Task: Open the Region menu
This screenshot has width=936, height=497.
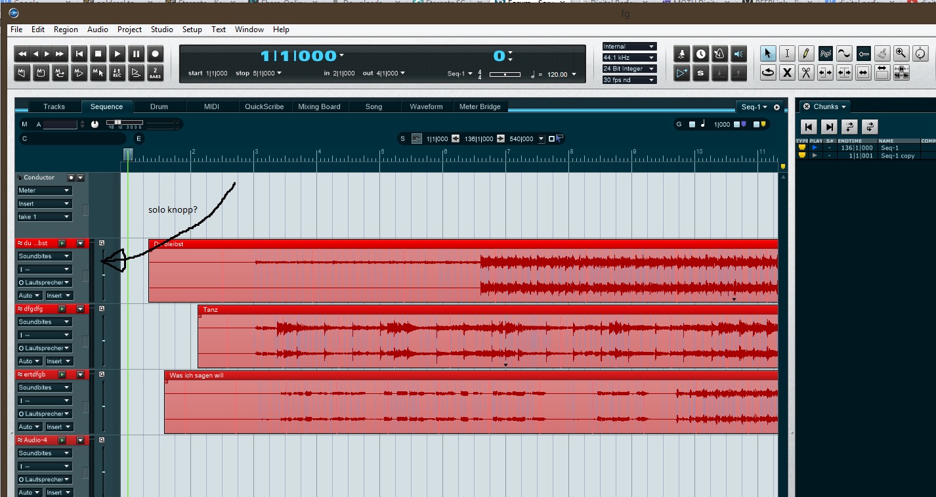Action: click(x=66, y=30)
